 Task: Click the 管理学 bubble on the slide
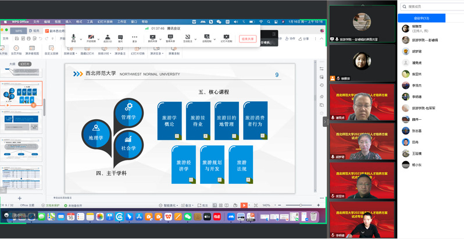coord(129,113)
